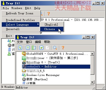Image resolution: width=106 pixels, height=90 pixels.
Task: Select the _6_5 folder row
Action: click(56, 71)
